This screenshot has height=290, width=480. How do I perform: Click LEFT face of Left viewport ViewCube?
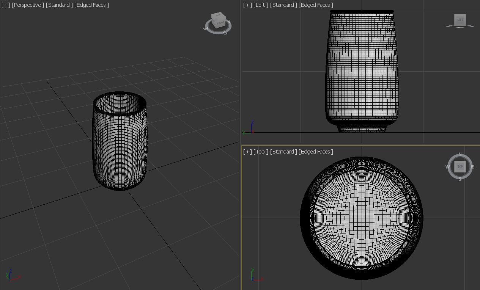coord(460,20)
